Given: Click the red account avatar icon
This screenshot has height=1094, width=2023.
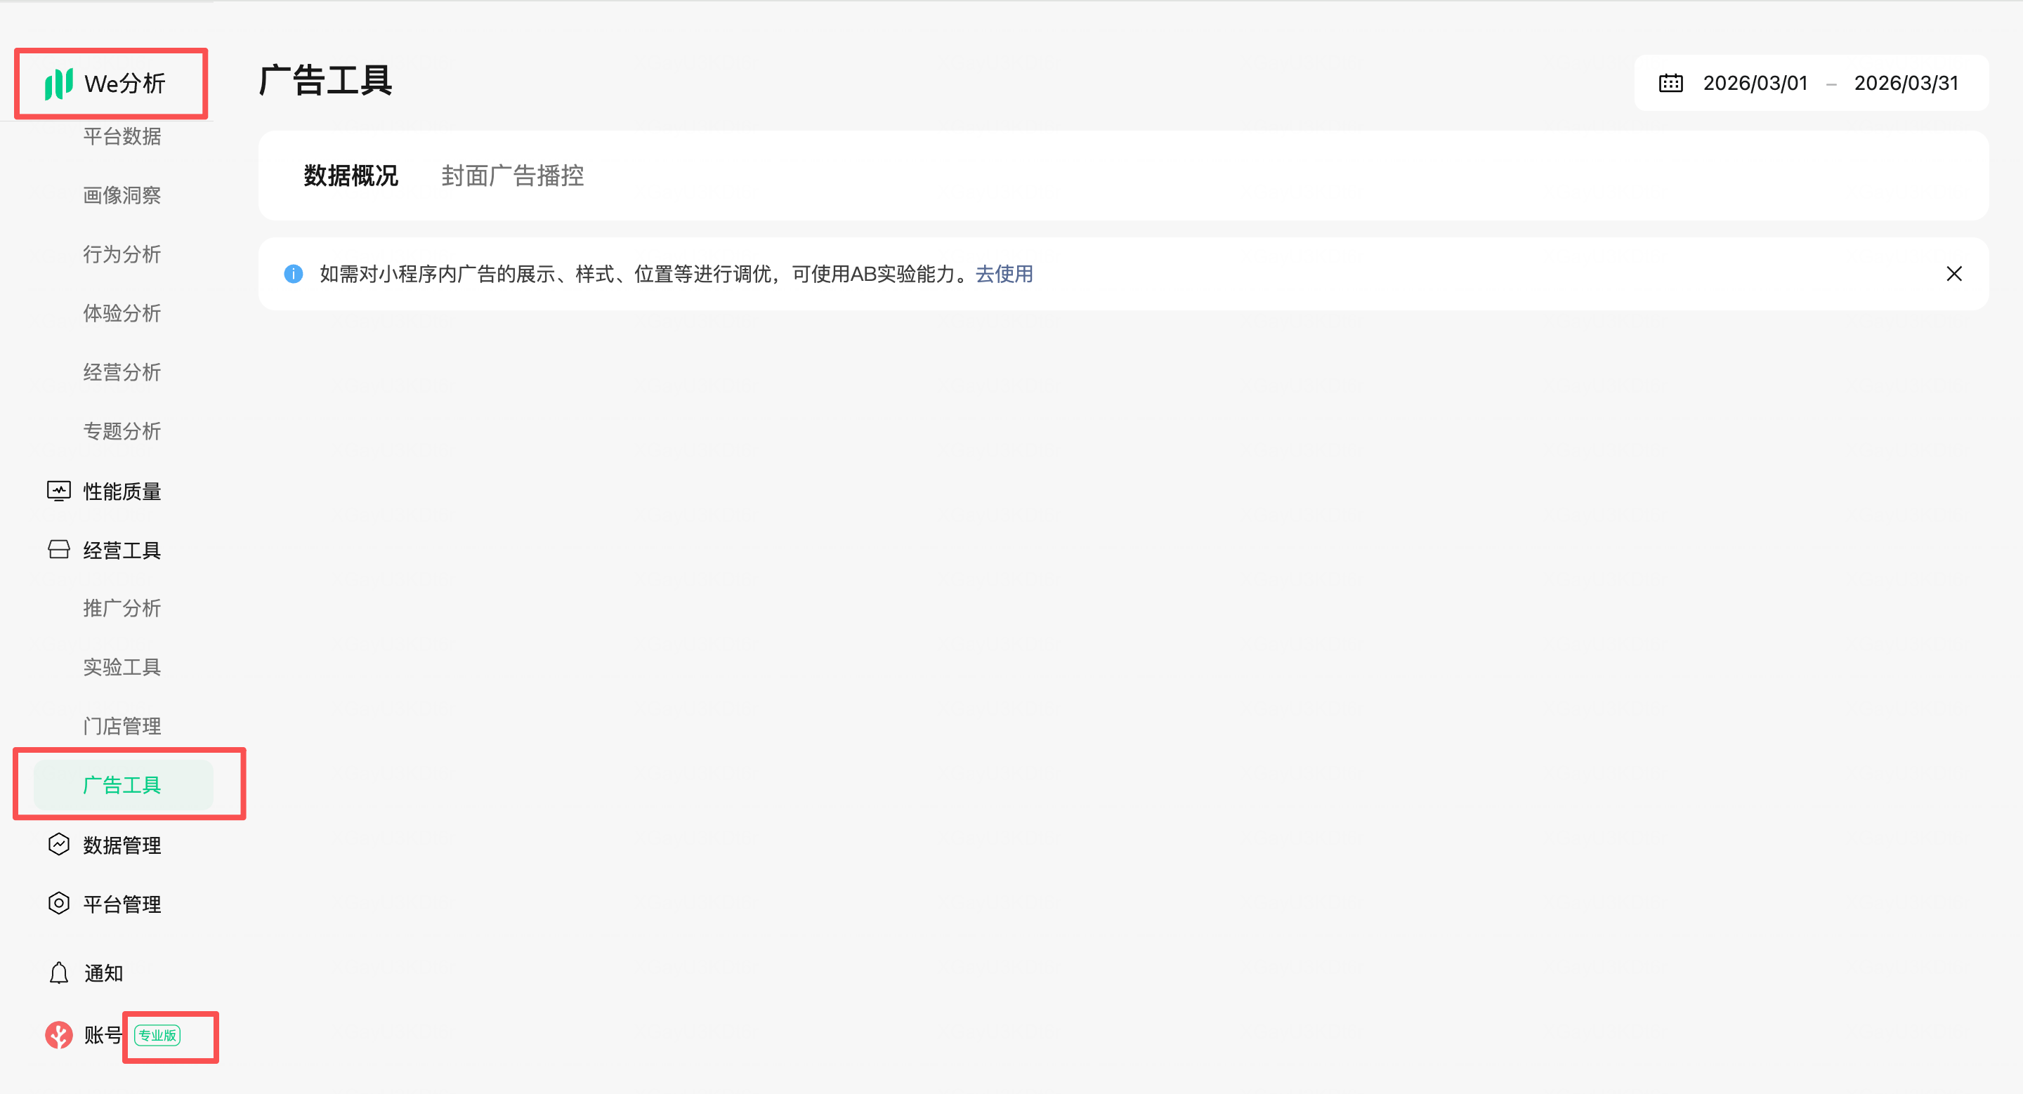Looking at the screenshot, I should click(x=59, y=1035).
